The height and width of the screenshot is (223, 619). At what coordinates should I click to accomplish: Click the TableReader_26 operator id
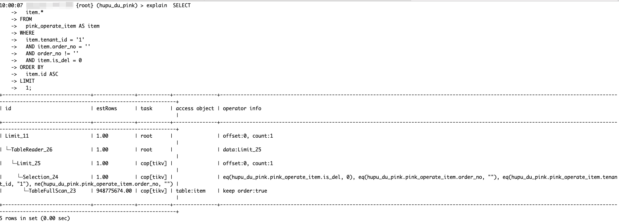[31, 149]
